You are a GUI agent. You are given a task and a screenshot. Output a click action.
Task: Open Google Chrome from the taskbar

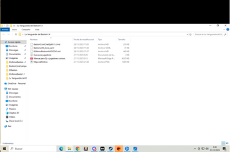[78, 149]
